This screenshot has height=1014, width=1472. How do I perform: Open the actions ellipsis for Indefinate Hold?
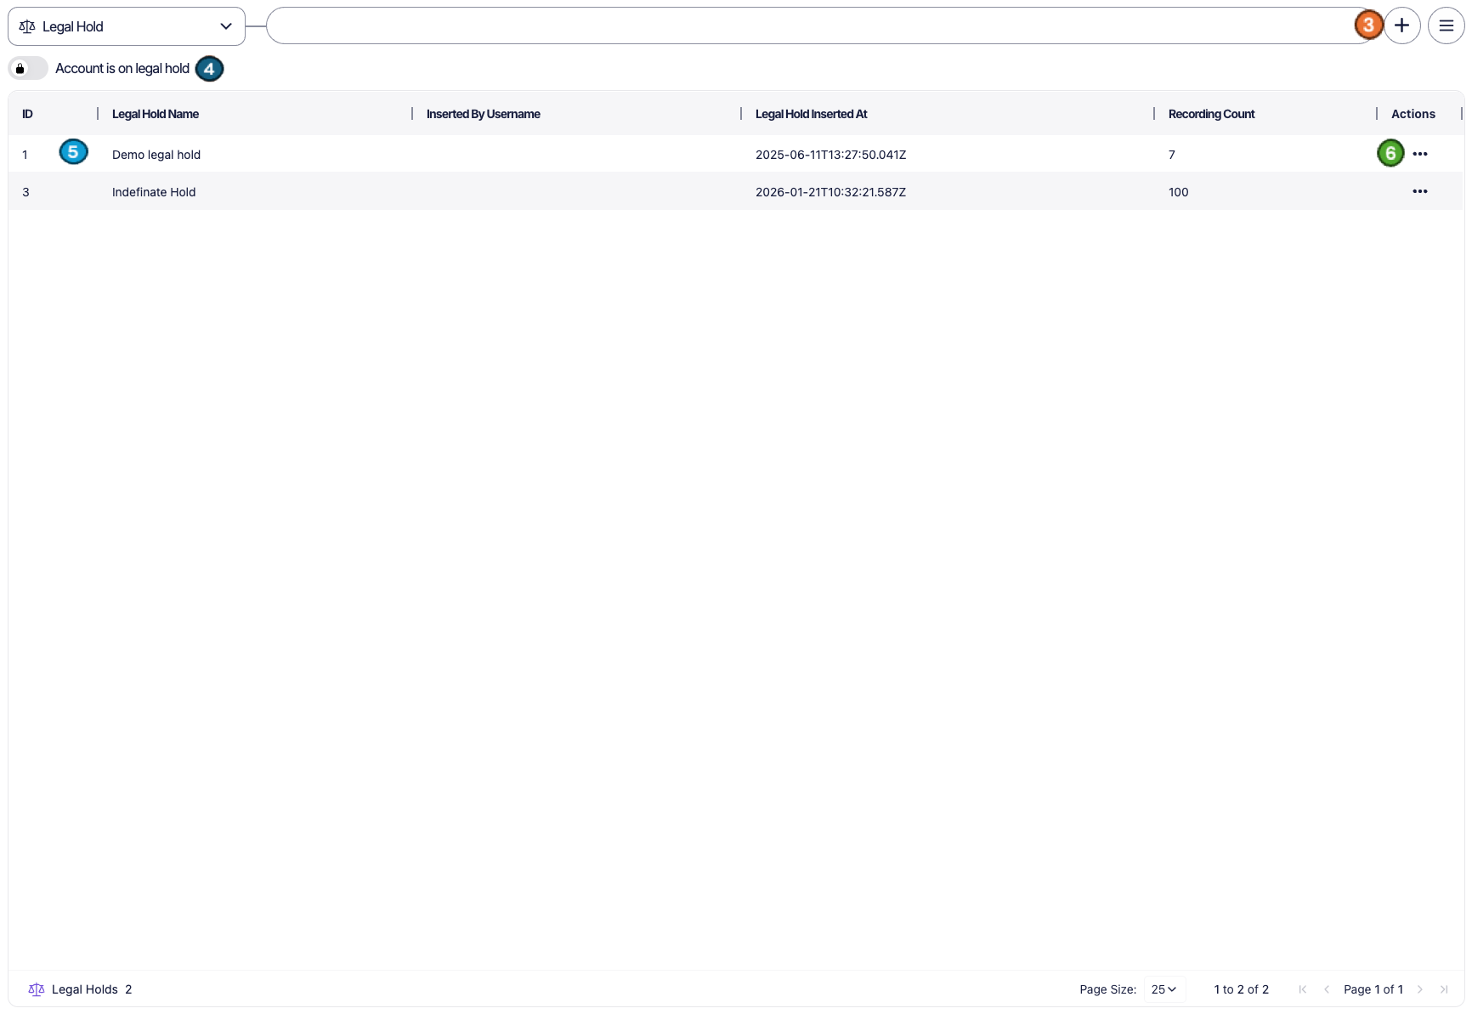(1420, 191)
